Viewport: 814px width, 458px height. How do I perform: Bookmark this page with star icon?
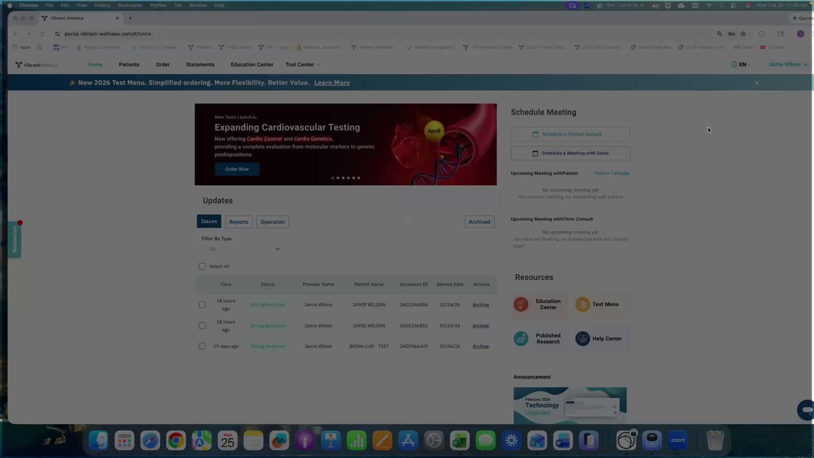(743, 34)
